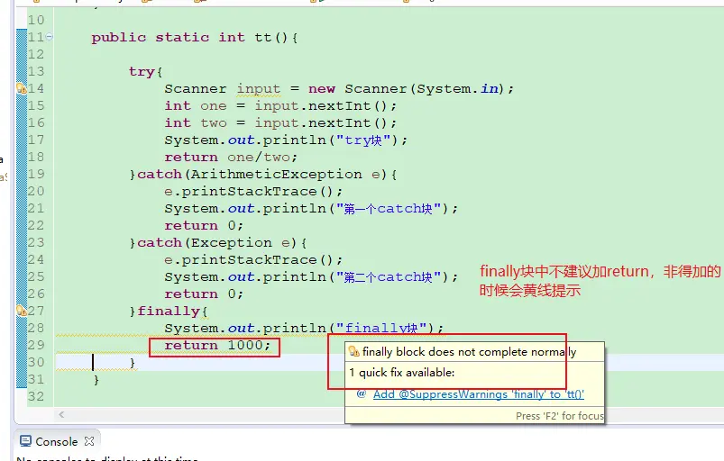Click the Console monitor icon
Viewport: 724px width, 461px height.
point(25,441)
